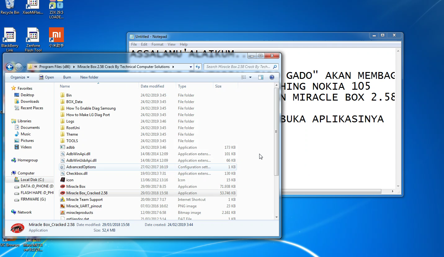444x257 pixels.
Task: Click the Burn button in Explorer toolbar
Action: tap(67, 77)
